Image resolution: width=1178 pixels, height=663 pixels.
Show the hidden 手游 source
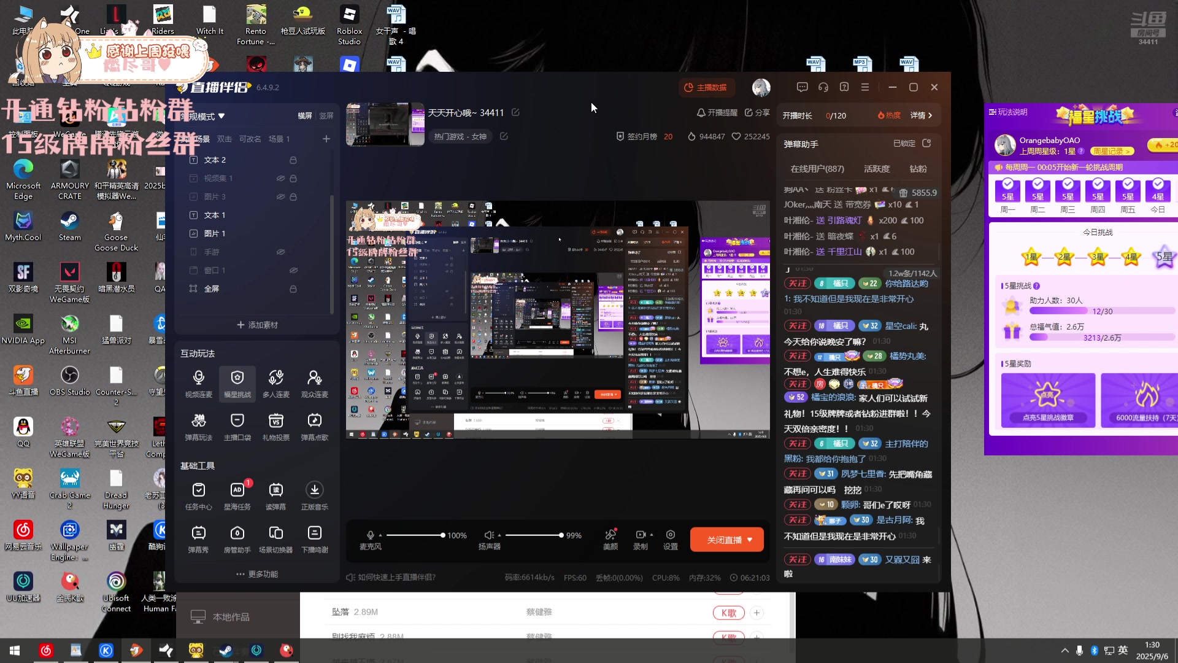point(280,252)
